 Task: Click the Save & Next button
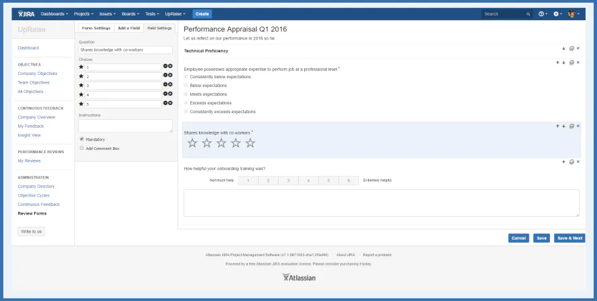pos(570,238)
